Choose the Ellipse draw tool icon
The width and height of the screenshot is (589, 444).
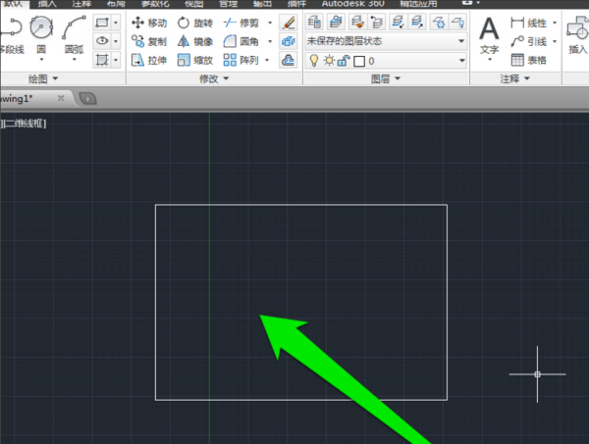point(102,41)
